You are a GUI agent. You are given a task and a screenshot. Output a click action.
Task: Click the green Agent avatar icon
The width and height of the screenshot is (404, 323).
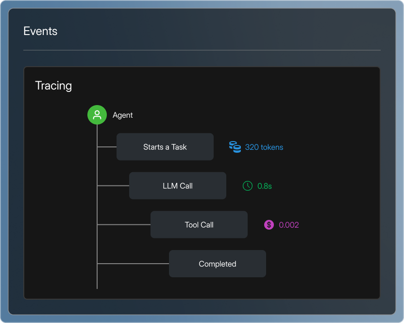pyautogui.click(x=97, y=115)
